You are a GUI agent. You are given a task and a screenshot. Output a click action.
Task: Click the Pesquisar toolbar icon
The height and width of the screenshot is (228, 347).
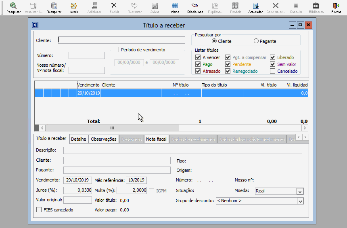[13, 7]
